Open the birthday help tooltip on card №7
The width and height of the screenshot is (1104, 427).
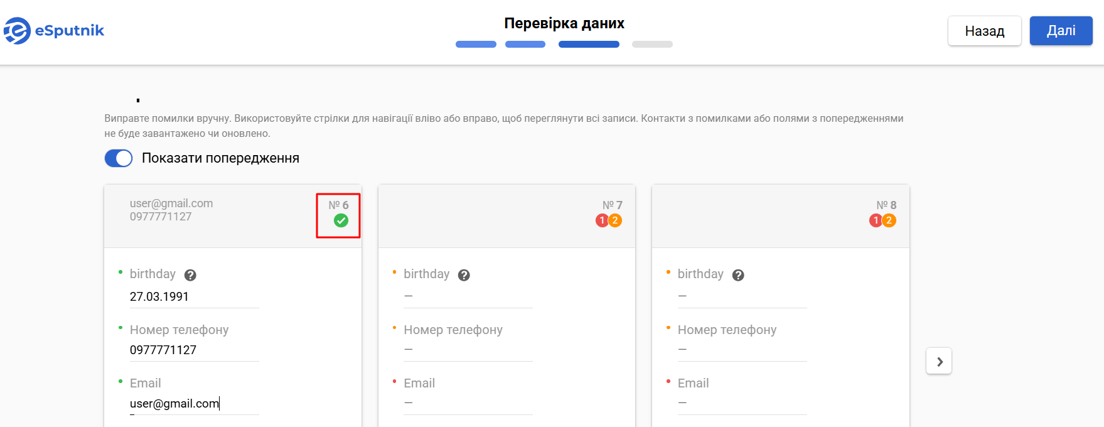point(464,275)
